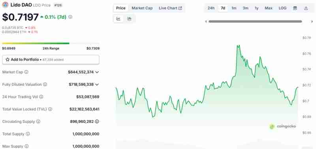Select the 1y time range
This screenshot has height=149, width=316.
(x=256, y=8)
